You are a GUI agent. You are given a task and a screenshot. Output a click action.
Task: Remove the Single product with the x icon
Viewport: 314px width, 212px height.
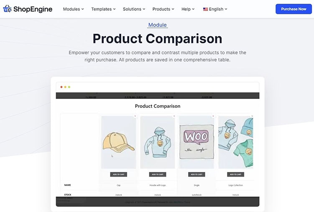point(213,116)
